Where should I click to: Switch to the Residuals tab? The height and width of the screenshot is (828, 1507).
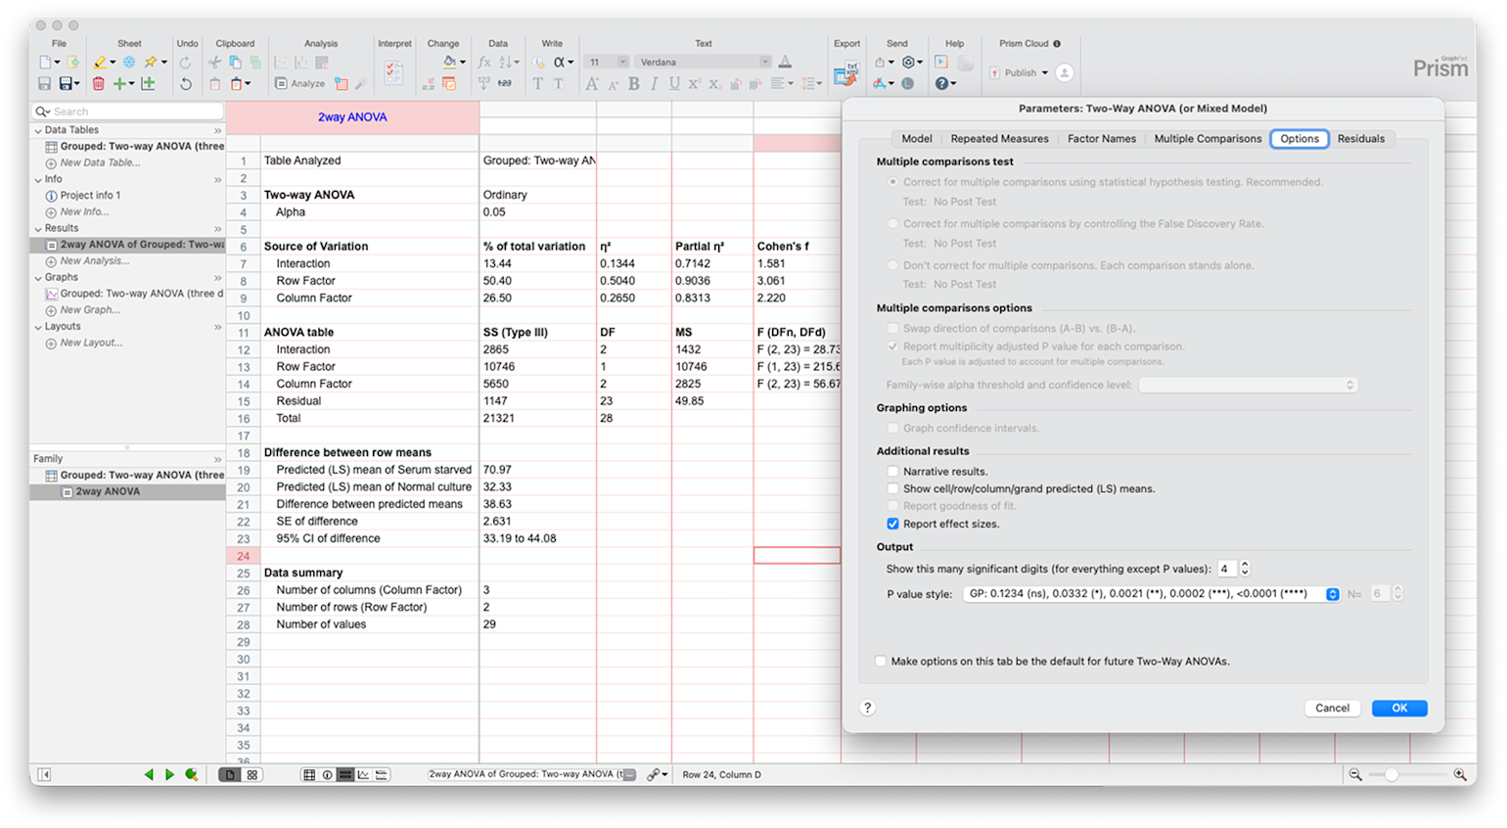[x=1360, y=139]
